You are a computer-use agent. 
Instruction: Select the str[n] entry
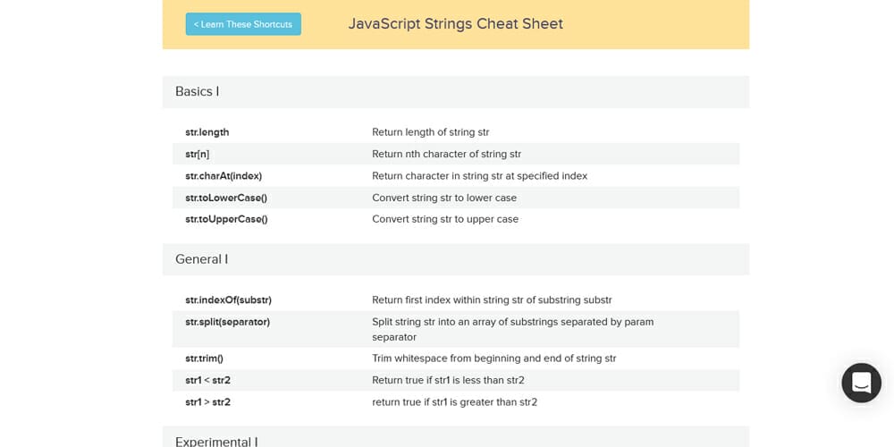click(198, 154)
